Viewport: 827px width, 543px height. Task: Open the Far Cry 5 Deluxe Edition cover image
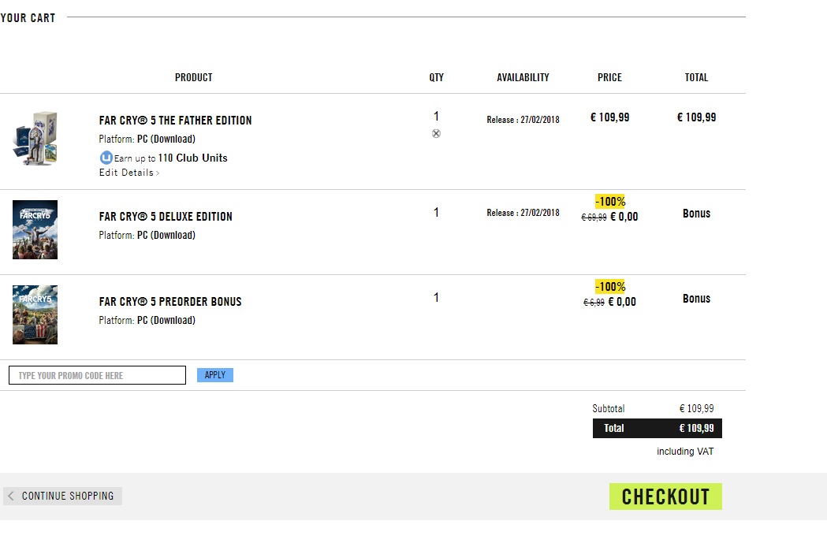[x=35, y=229]
